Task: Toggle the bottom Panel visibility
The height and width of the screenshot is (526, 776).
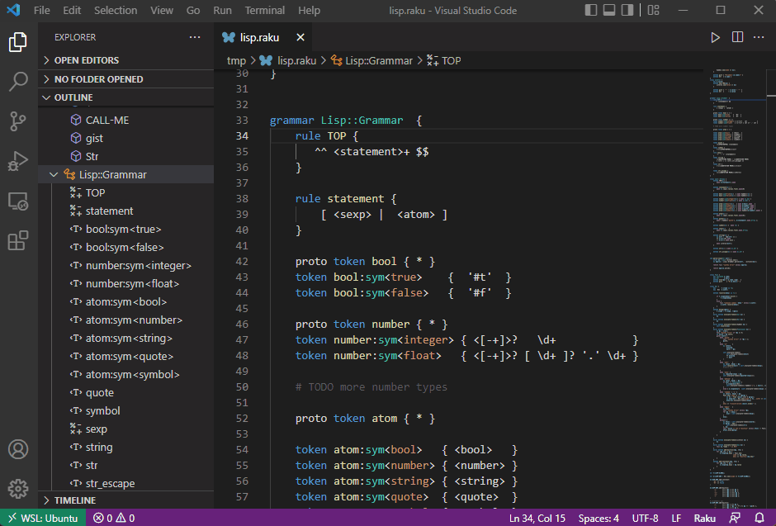Action: tap(609, 10)
